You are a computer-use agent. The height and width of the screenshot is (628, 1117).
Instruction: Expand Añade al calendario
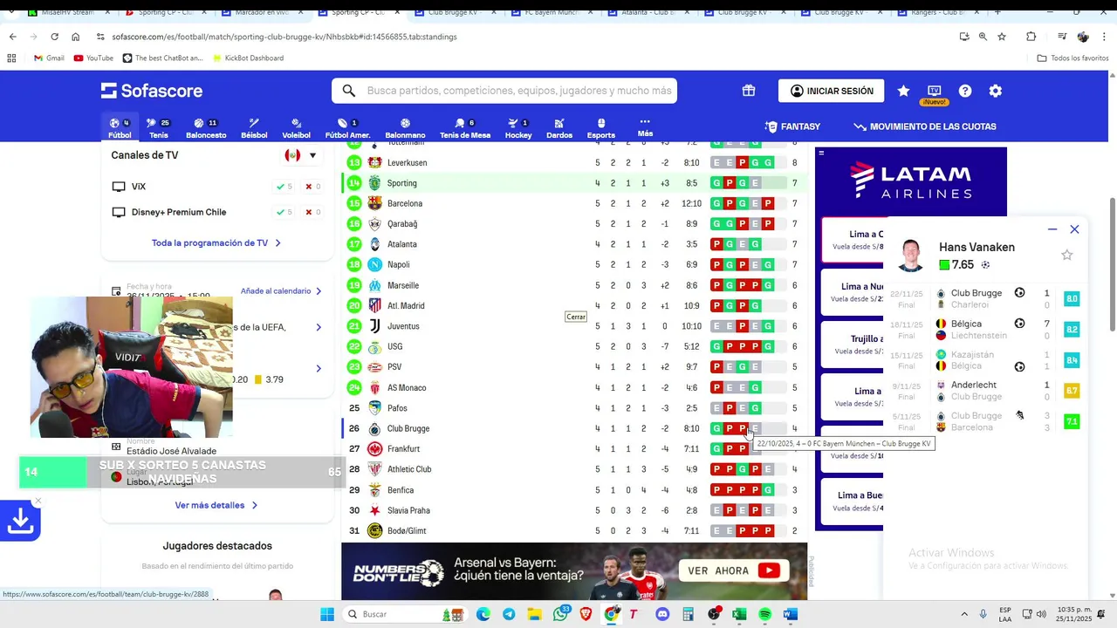coord(281,291)
